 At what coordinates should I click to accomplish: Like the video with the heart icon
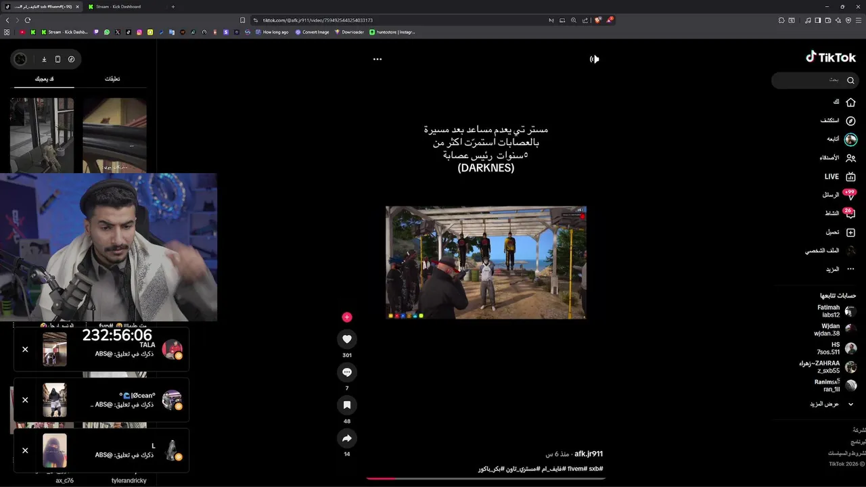347,339
